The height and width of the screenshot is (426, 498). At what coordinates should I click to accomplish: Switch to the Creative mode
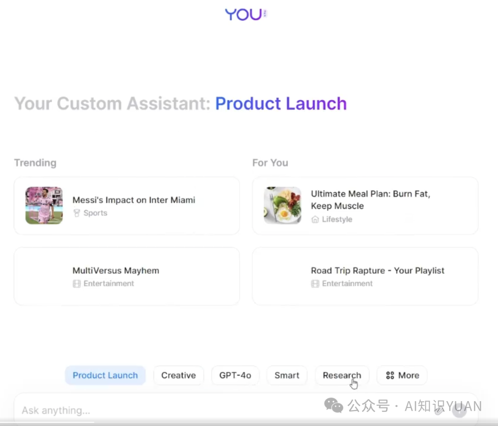178,376
